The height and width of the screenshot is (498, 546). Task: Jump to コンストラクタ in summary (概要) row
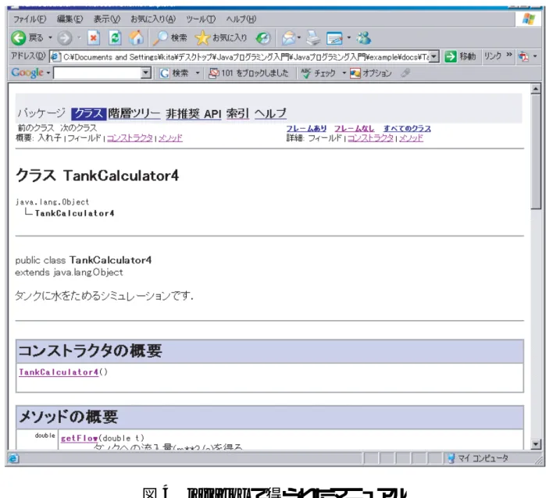tap(130, 138)
